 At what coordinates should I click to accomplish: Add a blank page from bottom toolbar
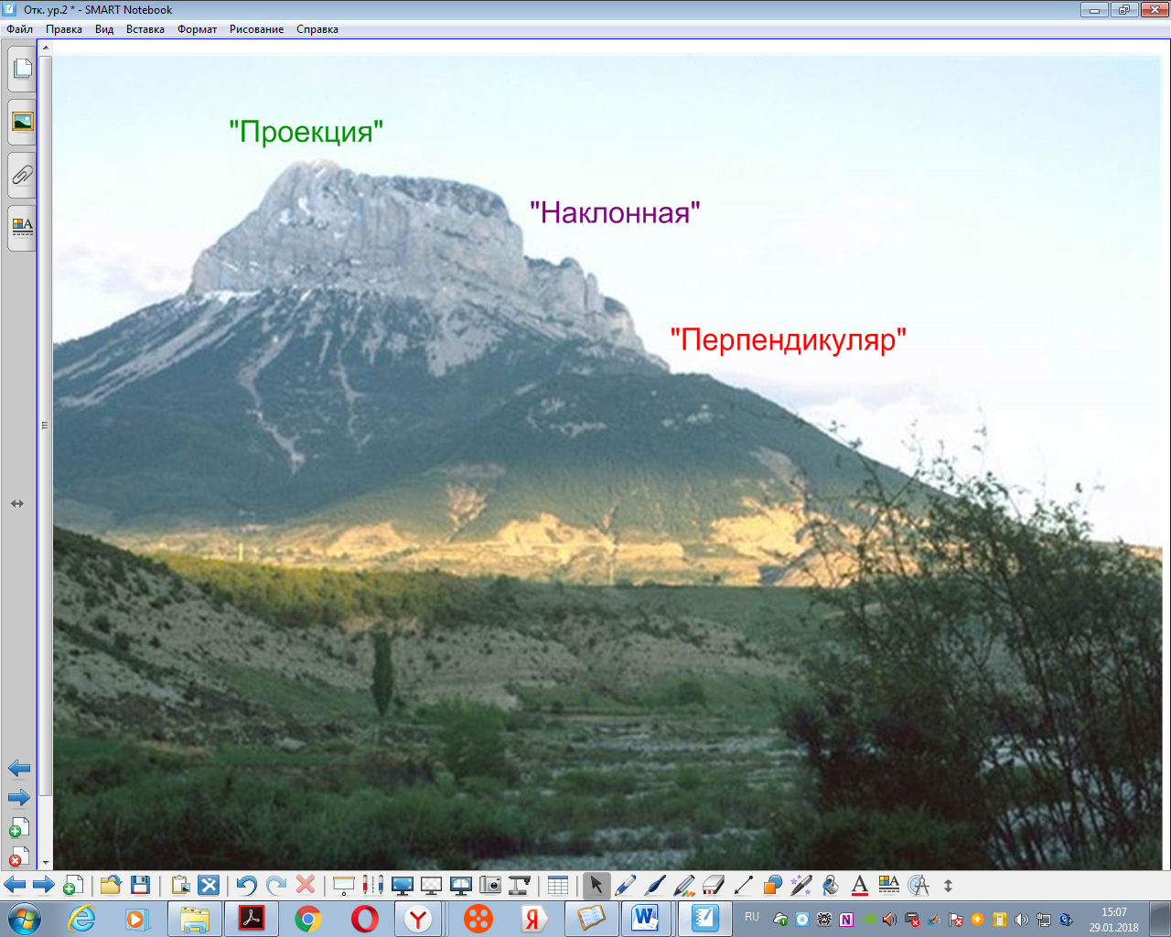click(73, 885)
